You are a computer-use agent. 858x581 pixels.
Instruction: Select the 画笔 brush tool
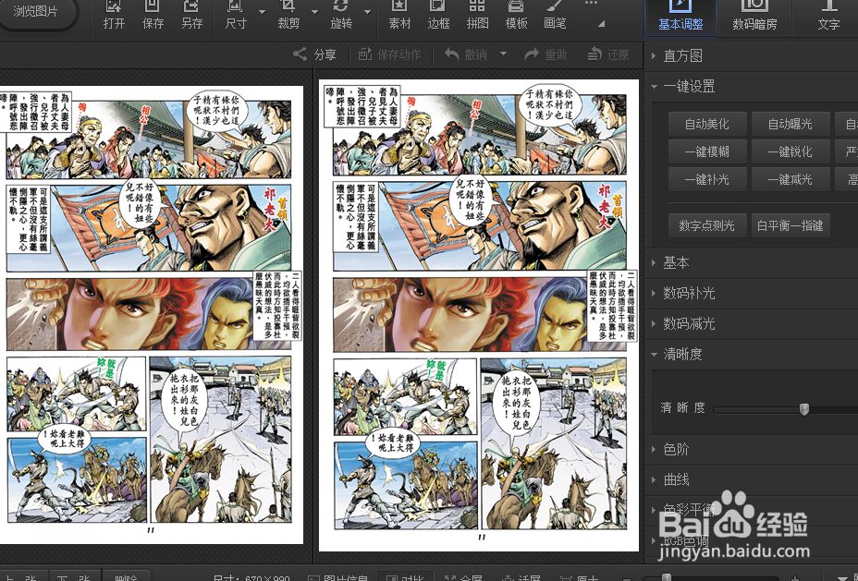click(555, 16)
